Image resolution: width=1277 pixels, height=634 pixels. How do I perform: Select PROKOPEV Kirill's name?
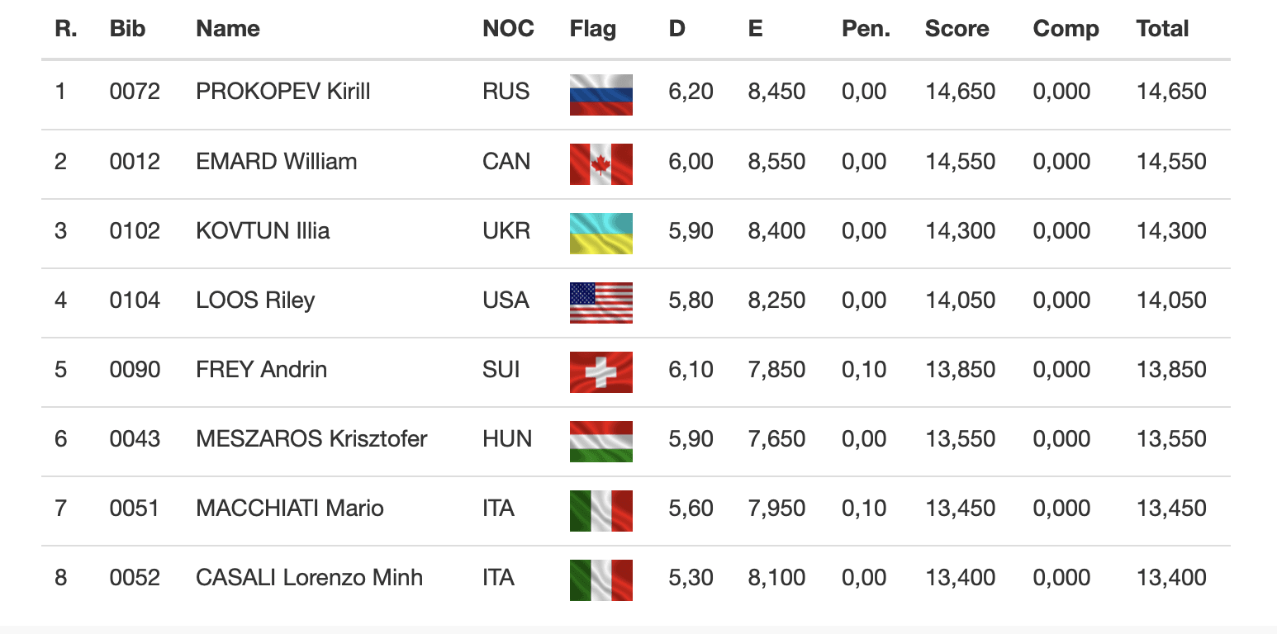pyautogui.click(x=283, y=92)
